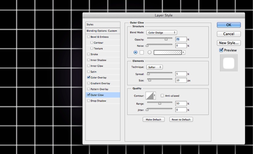253x154 pixels.
Task: Enable the Satin effect checkbox
Action: (x=89, y=71)
